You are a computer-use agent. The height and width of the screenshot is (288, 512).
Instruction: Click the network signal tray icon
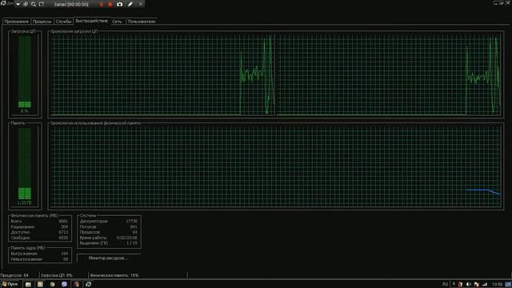[485, 285]
